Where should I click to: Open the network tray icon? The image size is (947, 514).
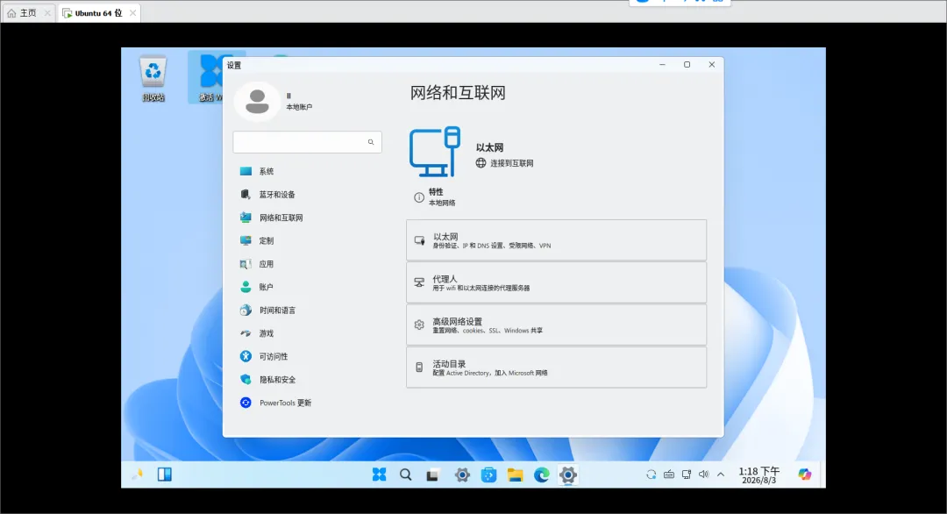[687, 475]
